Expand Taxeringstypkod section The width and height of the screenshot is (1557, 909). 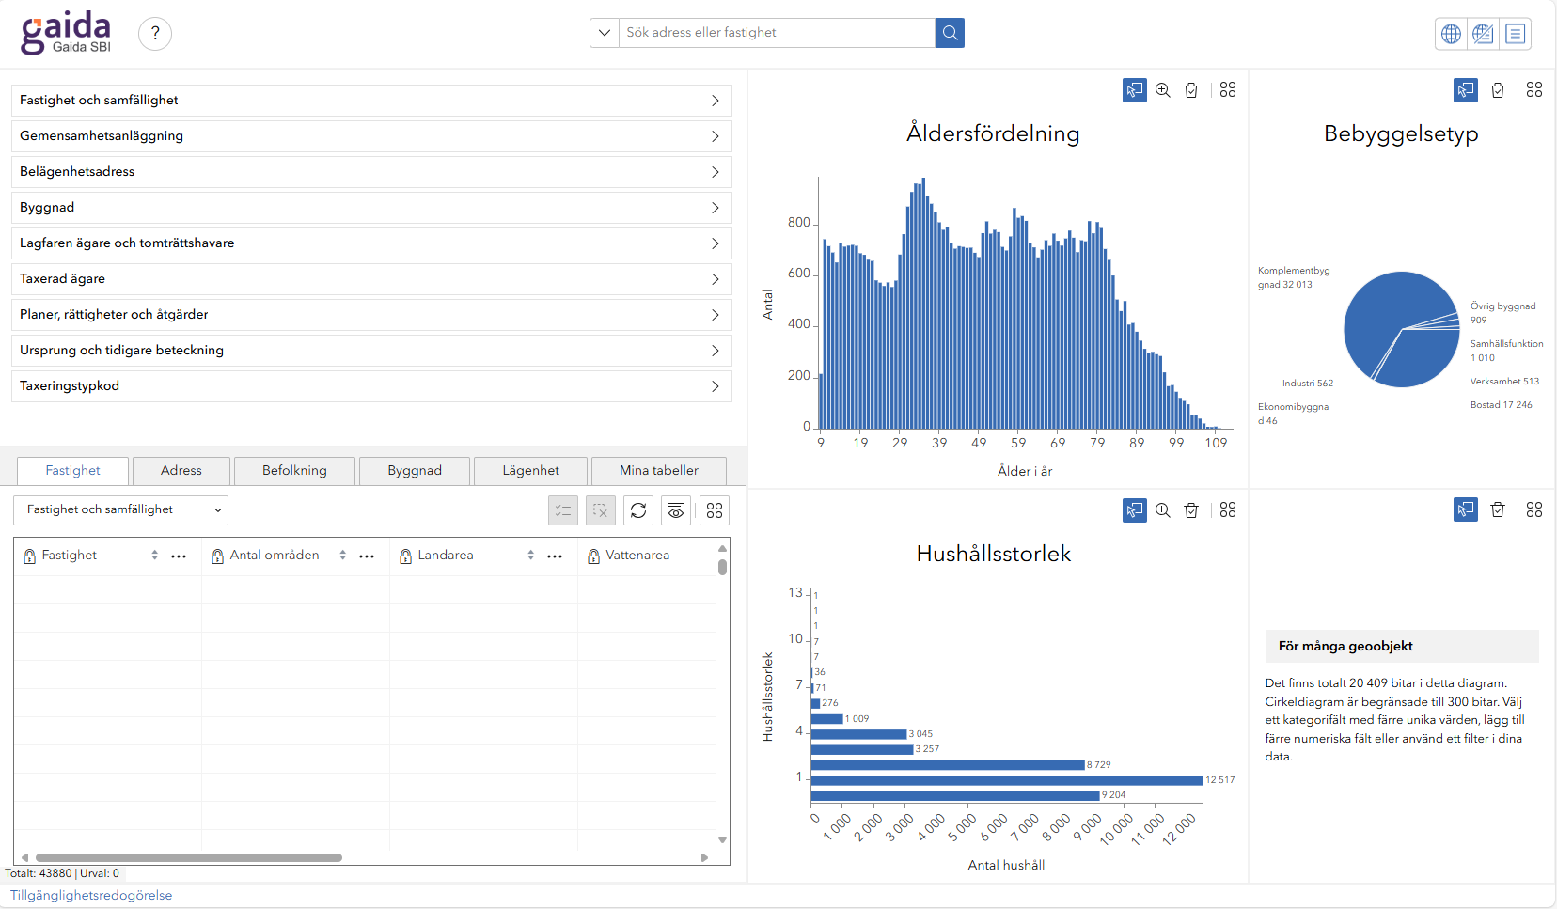(x=371, y=386)
